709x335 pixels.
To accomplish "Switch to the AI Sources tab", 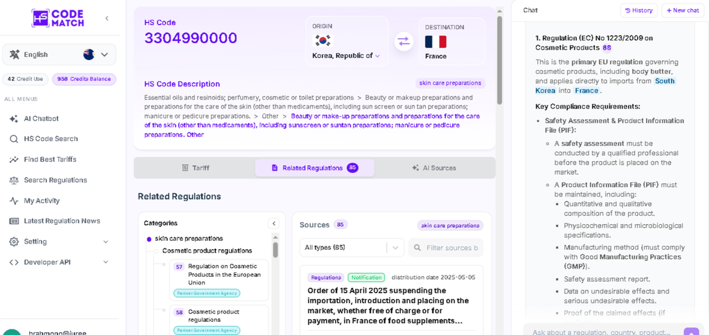I will coord(434,167).
